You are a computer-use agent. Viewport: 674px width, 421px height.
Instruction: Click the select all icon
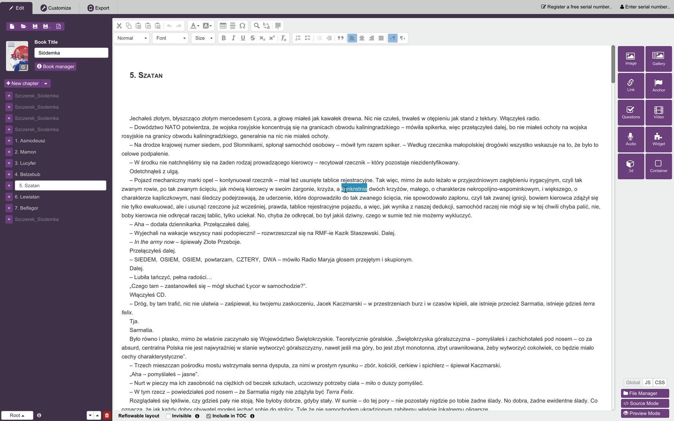(x=278, y=26)
